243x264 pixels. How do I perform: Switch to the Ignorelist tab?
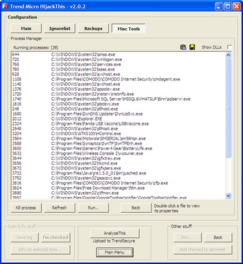60,28
